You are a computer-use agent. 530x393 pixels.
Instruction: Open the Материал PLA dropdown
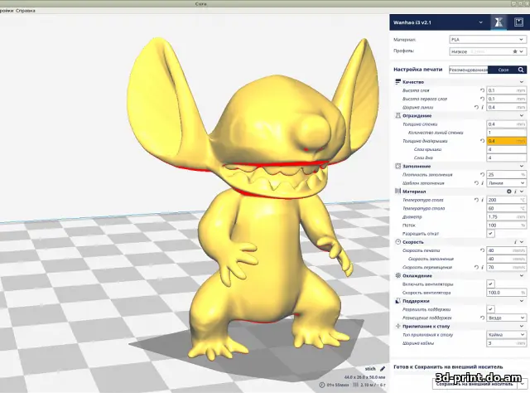pos(488,40)
